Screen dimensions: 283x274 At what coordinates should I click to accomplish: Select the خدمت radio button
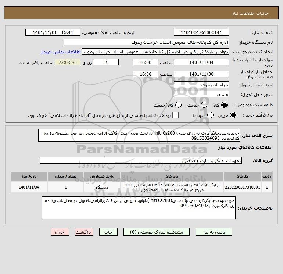pyautogui.click(x=204, y=105)
